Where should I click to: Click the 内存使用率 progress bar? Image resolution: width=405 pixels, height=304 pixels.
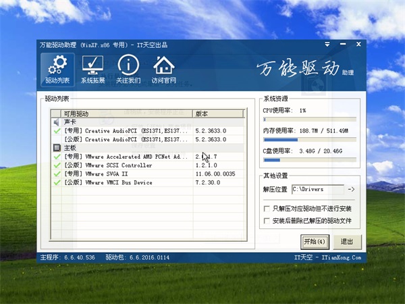pyautogui.click(x=312, y=141)
